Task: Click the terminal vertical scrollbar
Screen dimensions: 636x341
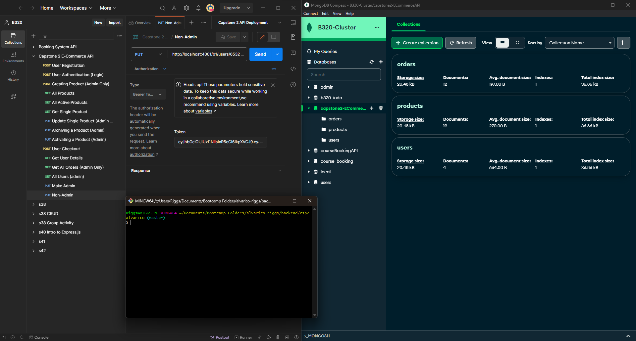Action: 314,261
